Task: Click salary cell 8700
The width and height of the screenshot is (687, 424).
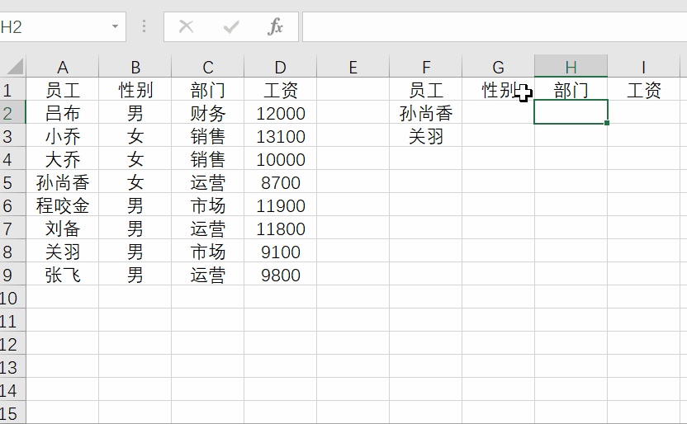Action: [x=281, y=182]
